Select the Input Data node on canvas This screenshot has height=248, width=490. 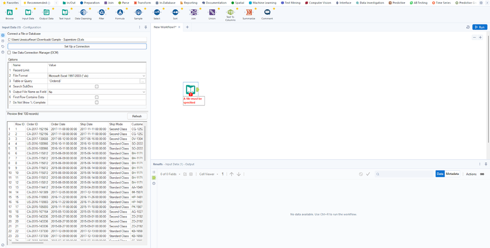tap(190, 89)
